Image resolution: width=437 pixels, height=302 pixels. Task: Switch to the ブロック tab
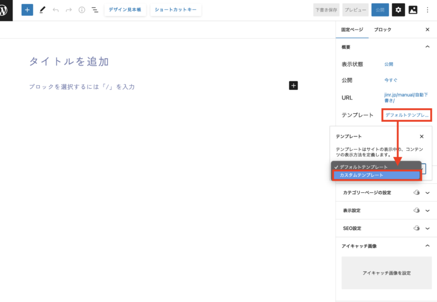pos(382,29)
